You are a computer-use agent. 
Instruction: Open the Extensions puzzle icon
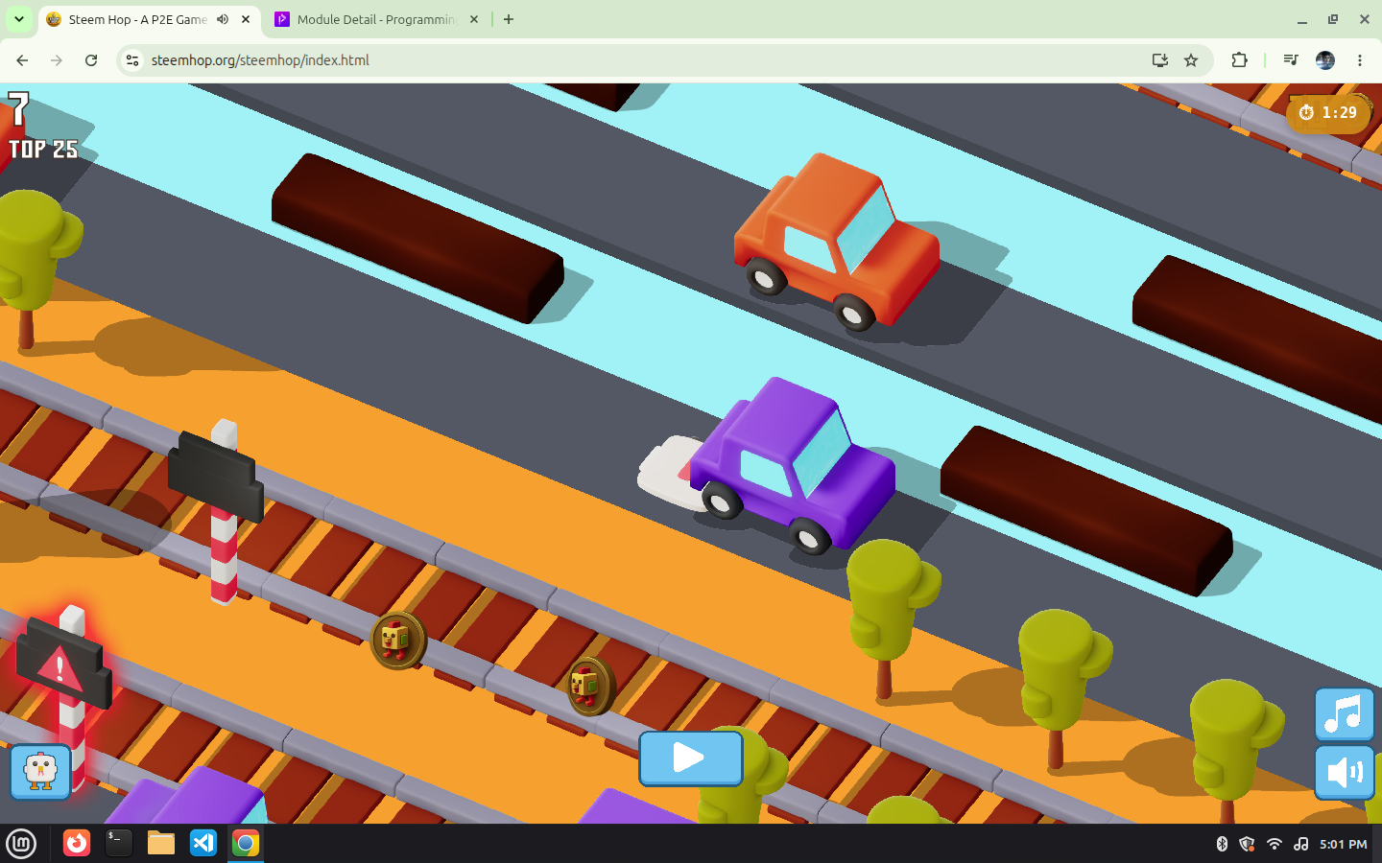(1239, 60)
